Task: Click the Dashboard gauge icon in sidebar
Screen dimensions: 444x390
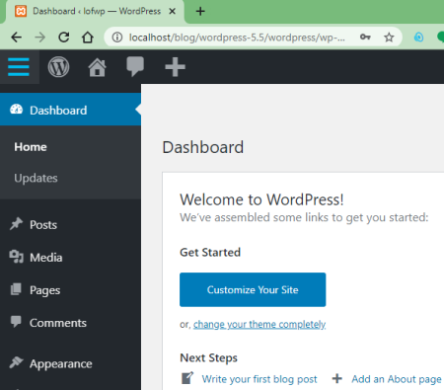Action: pos(16,110)
